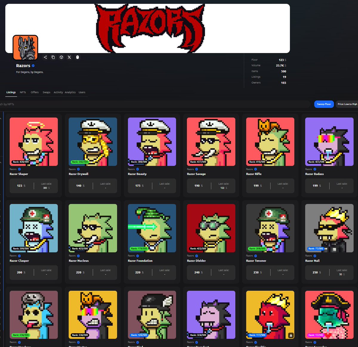The image size is (358, 347).
Task: Click verified badge on Razor Rifle card
Action: tap(256, 169)
